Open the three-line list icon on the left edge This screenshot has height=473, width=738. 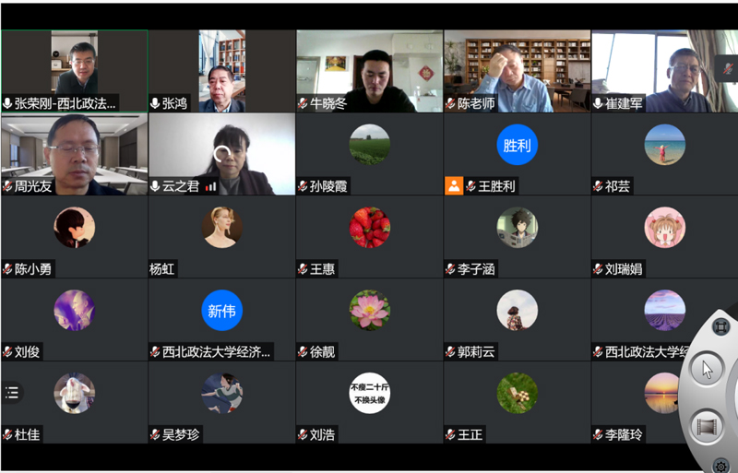point(12,392)
